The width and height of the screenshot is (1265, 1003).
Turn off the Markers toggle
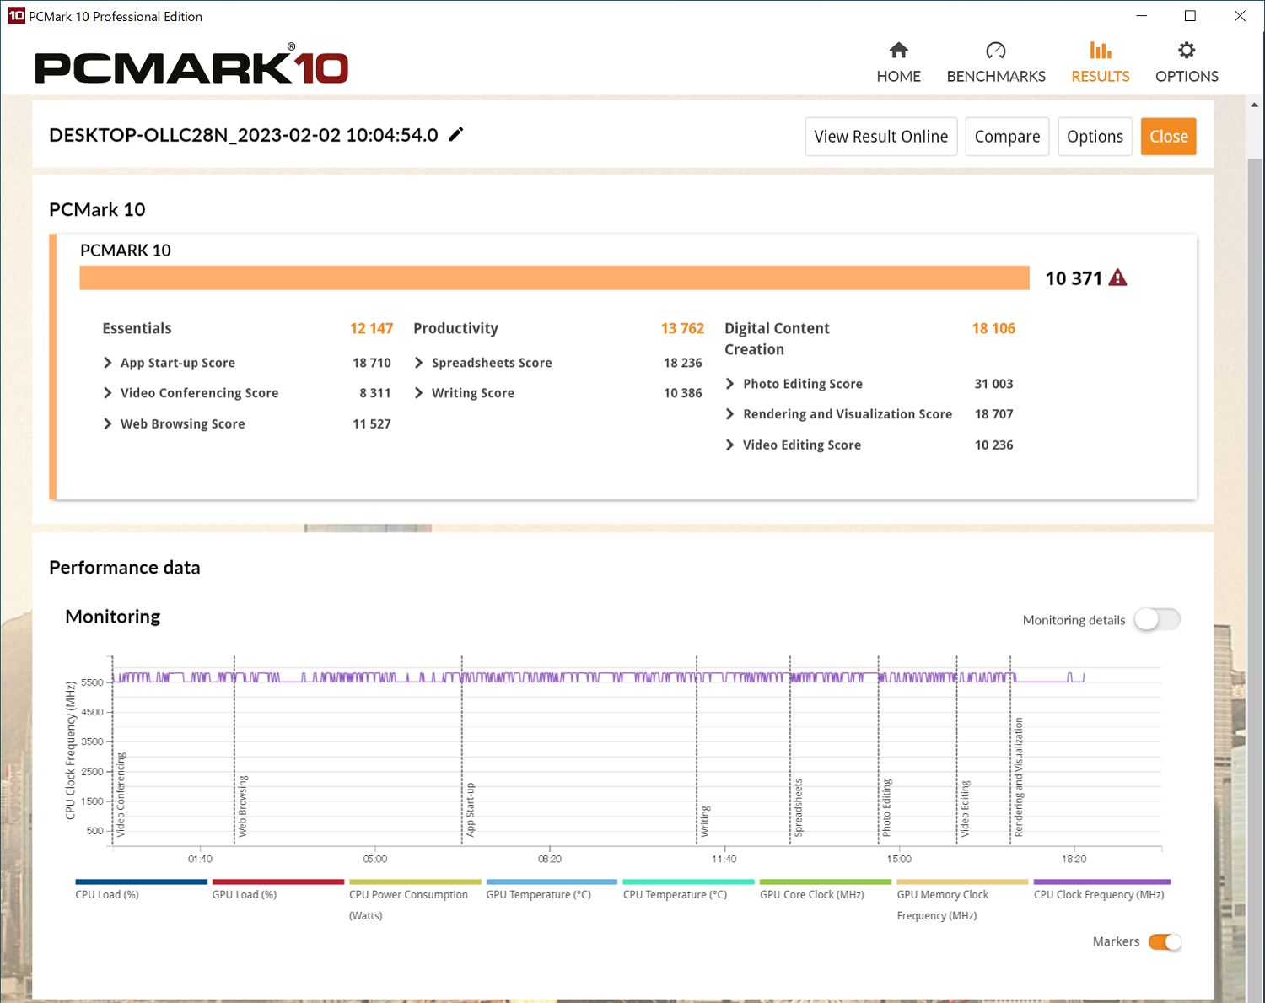(x=1165, y=942)
